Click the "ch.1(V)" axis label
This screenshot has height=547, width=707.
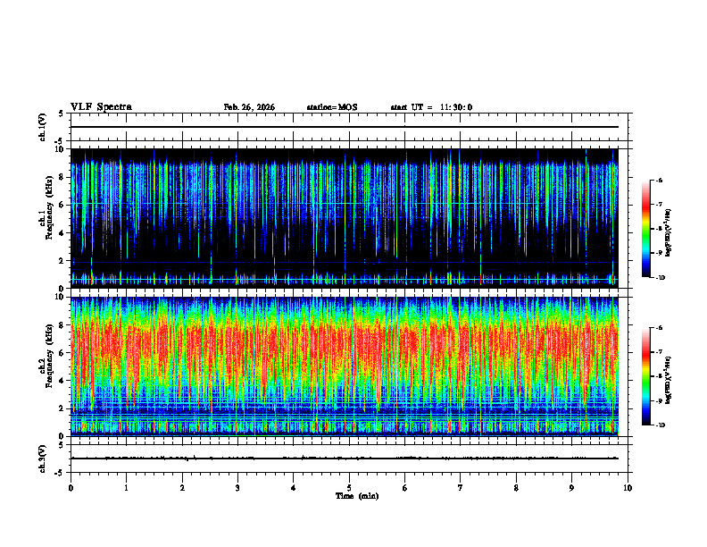tap(43, 127)
